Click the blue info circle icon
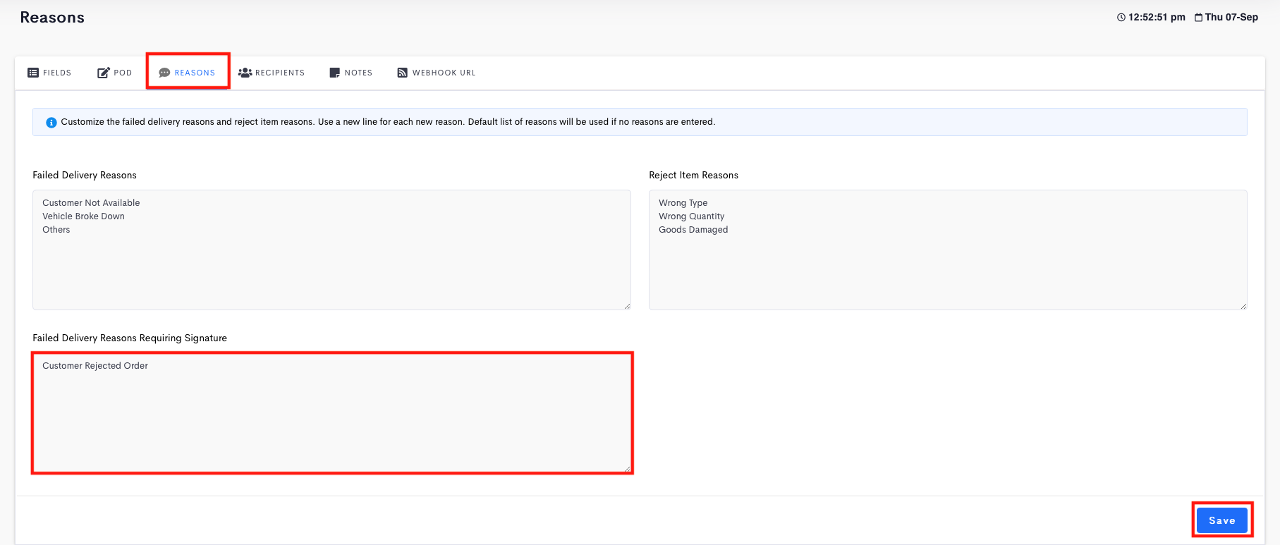This screenshot has height=545, width=1280. [x=51, y=123]
